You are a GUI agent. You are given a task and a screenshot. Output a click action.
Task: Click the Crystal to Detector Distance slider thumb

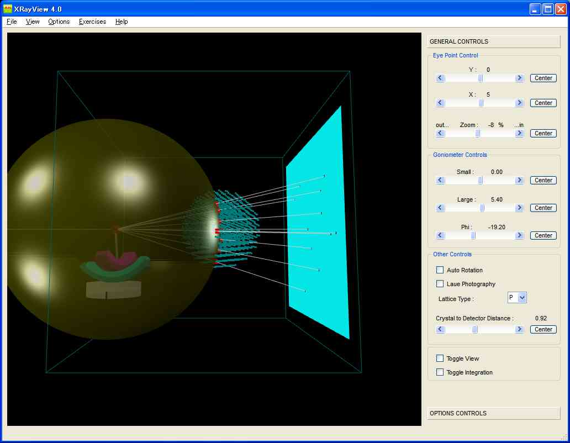(474, 329)
